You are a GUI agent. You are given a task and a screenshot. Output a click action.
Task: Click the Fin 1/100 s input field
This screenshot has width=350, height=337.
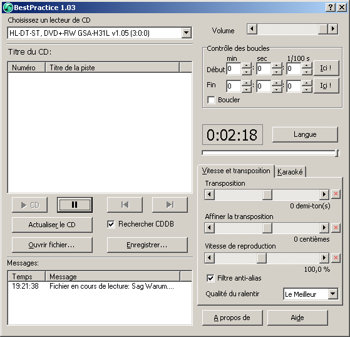(294, 86)
